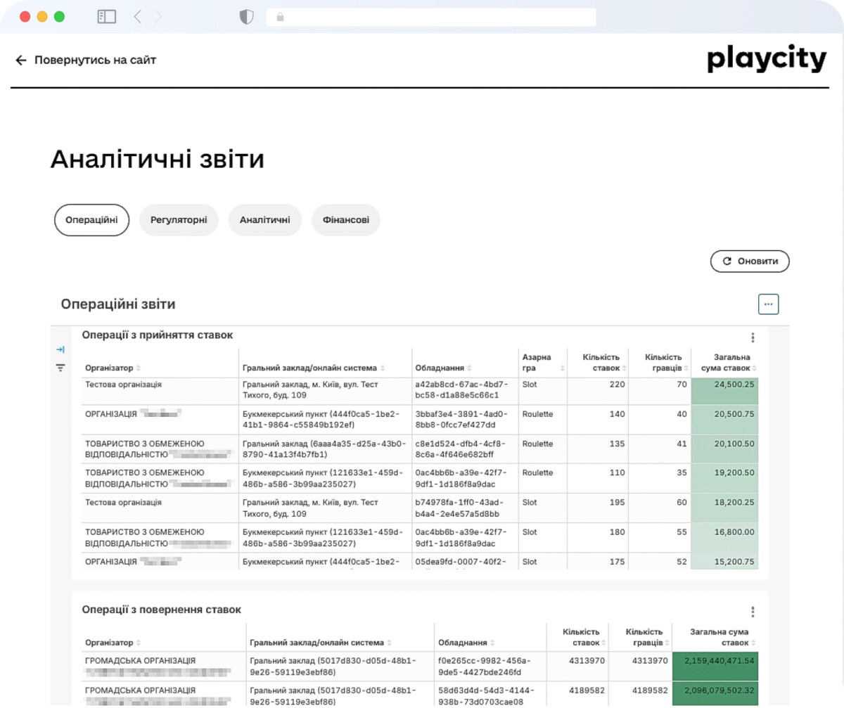Open kebab menu on Операції з прийняття ставок table
This screenshot has width=844, height=708.
point(752,337)
